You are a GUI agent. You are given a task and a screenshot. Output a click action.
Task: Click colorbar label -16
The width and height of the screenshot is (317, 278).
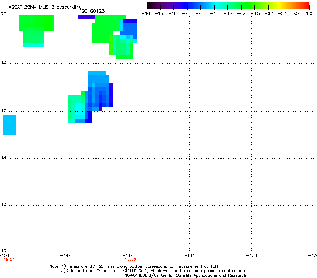(x=146, y=14)
